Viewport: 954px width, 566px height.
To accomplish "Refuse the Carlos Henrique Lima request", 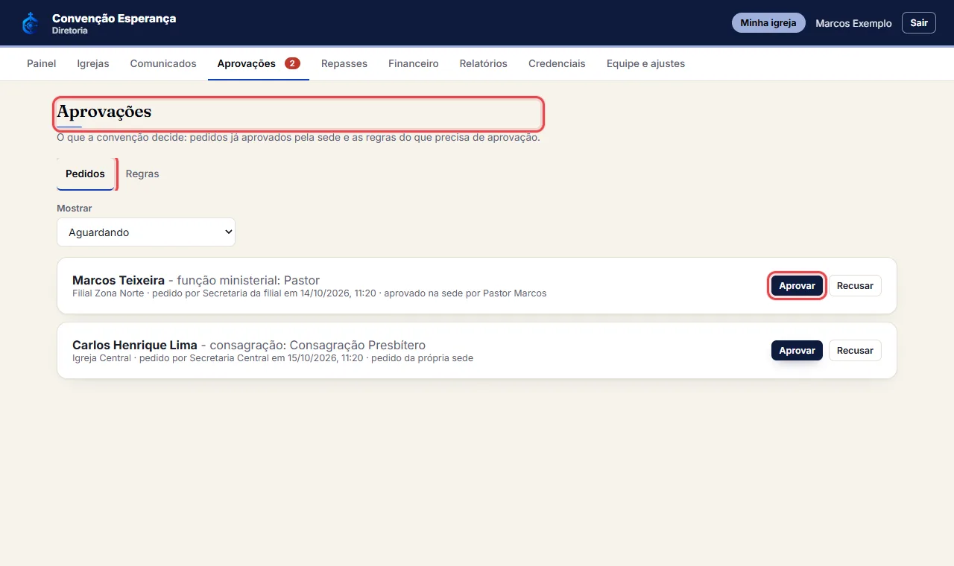I will (855, 350).
